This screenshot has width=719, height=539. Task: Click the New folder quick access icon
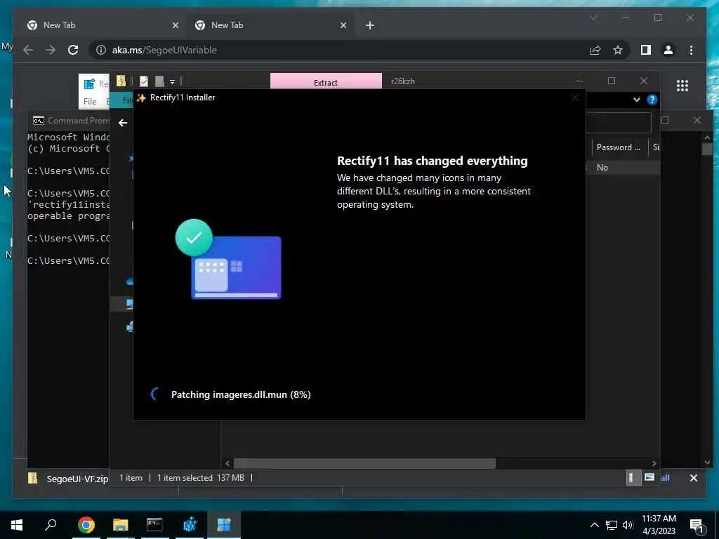pyautogui.click(x=159, y=81)
